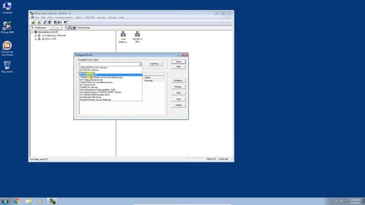Open the View menu
Image resolution: width=365 pixels, height=205 pixels.
pyautogui.click(x=50, y=18)
